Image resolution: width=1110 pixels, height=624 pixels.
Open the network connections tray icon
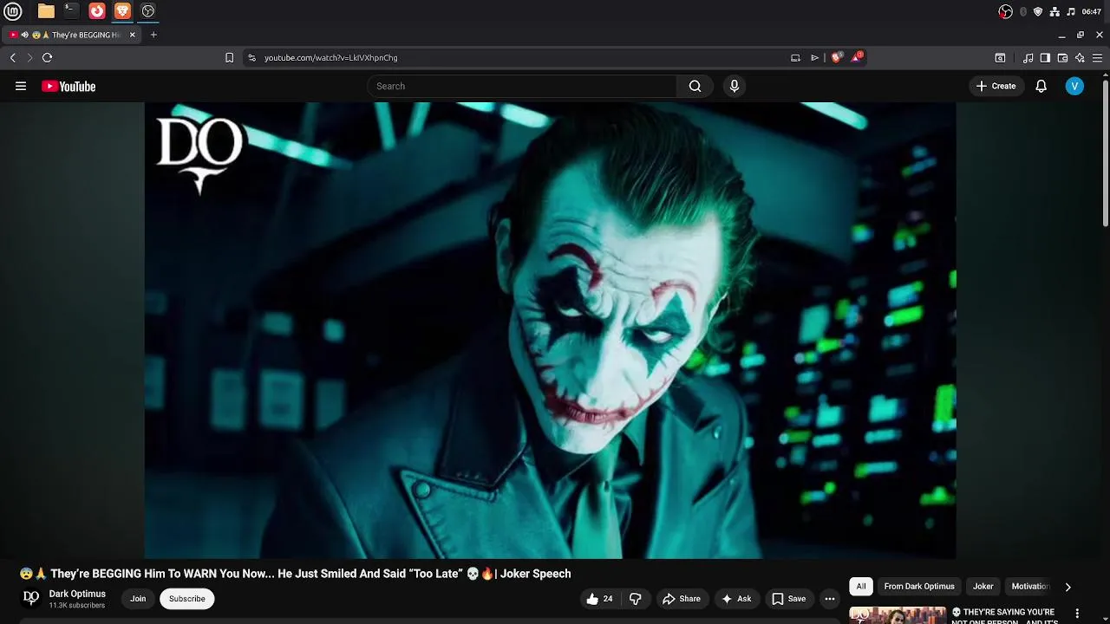(1054, 11)
